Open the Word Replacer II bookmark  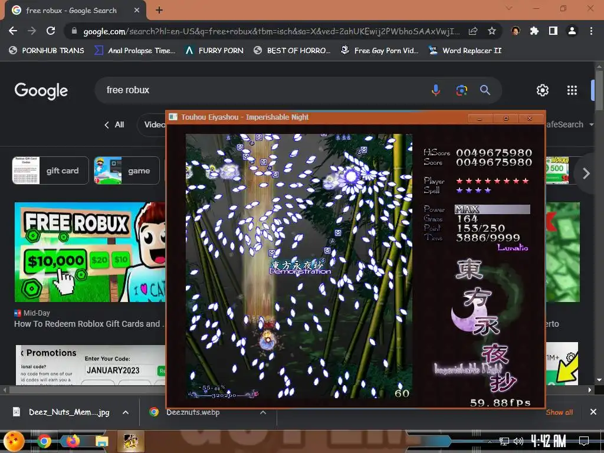click(465, 51)
